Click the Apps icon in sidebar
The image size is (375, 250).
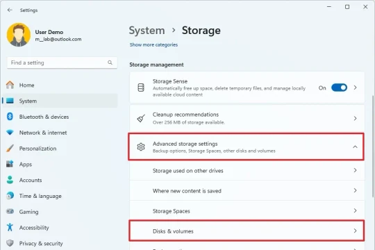tap(10, 164)
